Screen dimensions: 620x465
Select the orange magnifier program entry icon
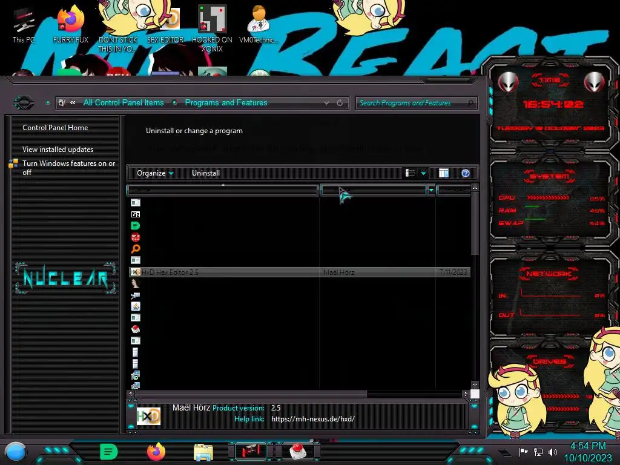point(135,249)
